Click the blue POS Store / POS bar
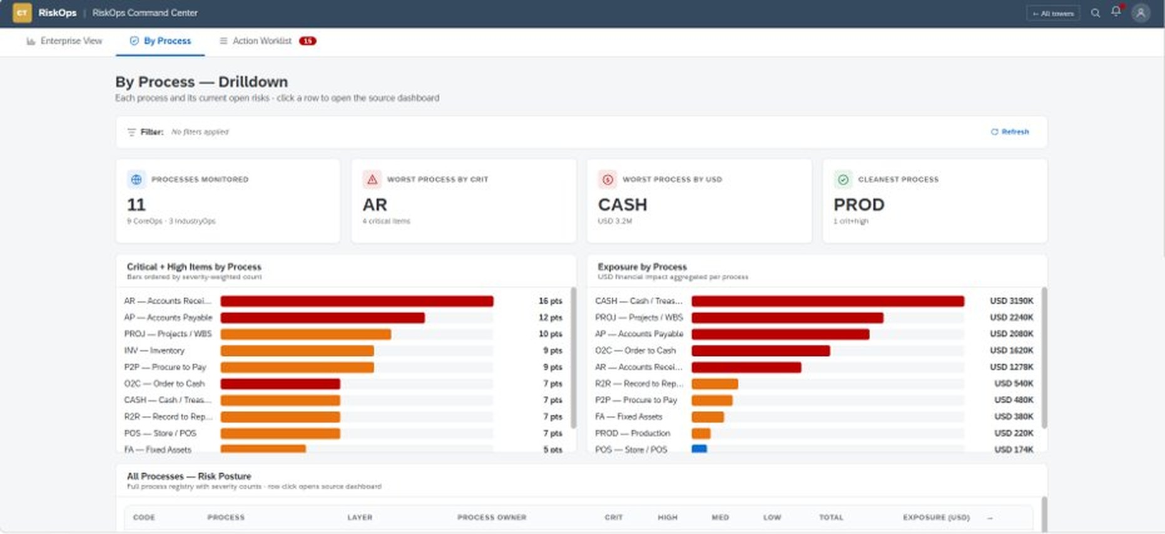Viewport: 1165px width, 534px height. click(x=699, y=449)
